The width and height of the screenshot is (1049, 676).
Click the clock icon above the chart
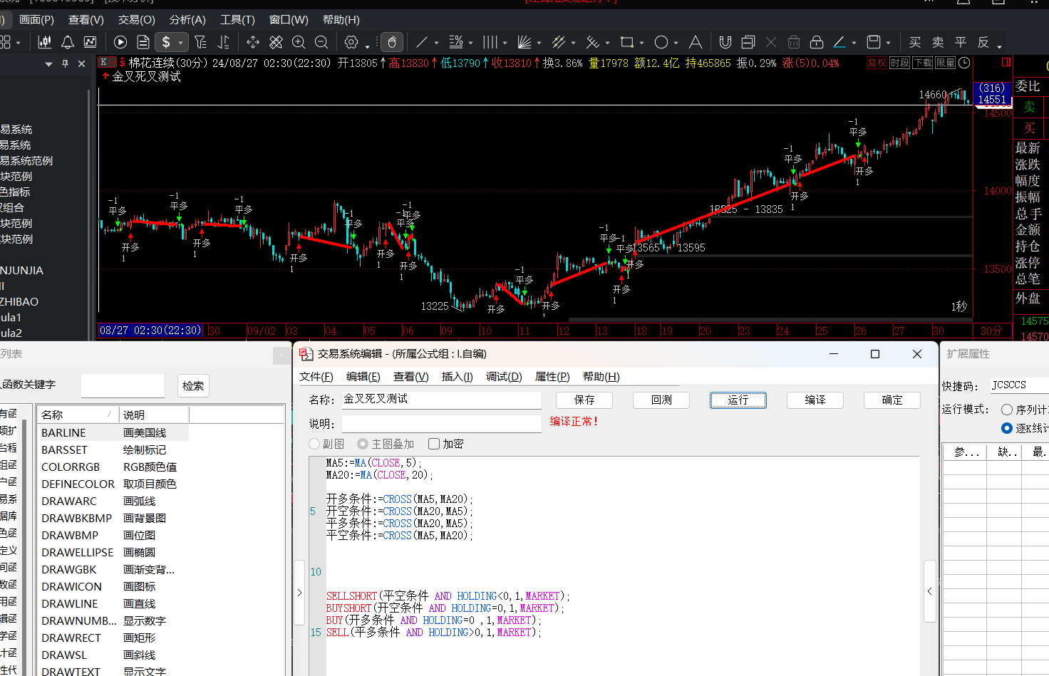pos(964,63)
